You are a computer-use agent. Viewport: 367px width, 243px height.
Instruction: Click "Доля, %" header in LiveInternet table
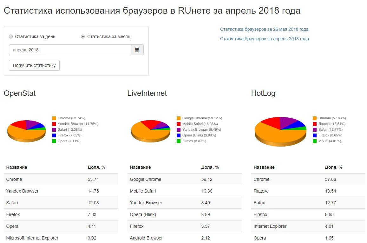click(x=210, y=167)
